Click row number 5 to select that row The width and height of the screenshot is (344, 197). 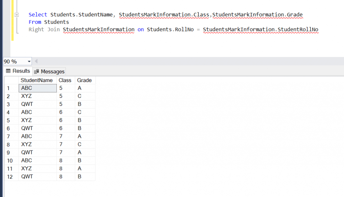pos(9,120)
